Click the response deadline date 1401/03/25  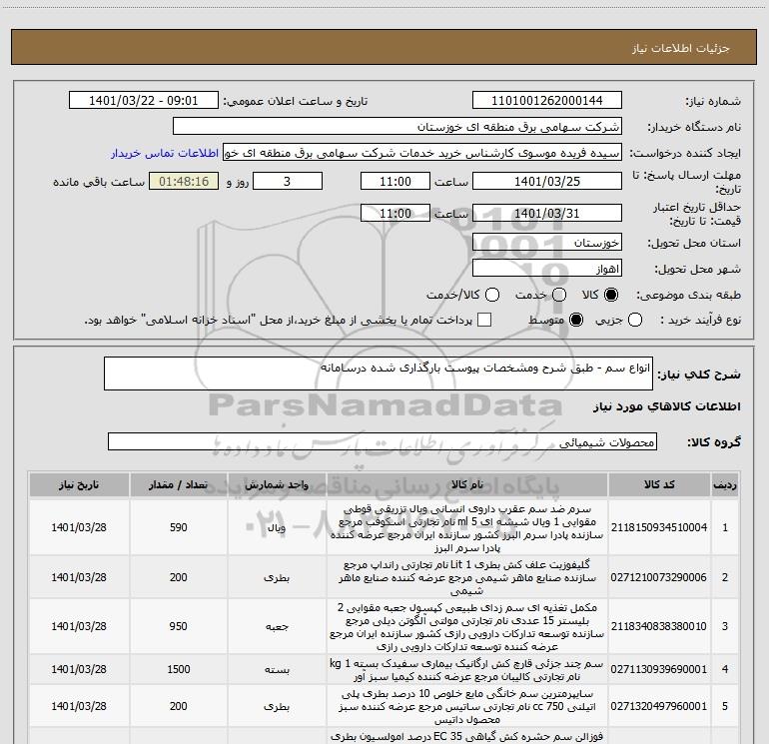[x=546, y=183]
